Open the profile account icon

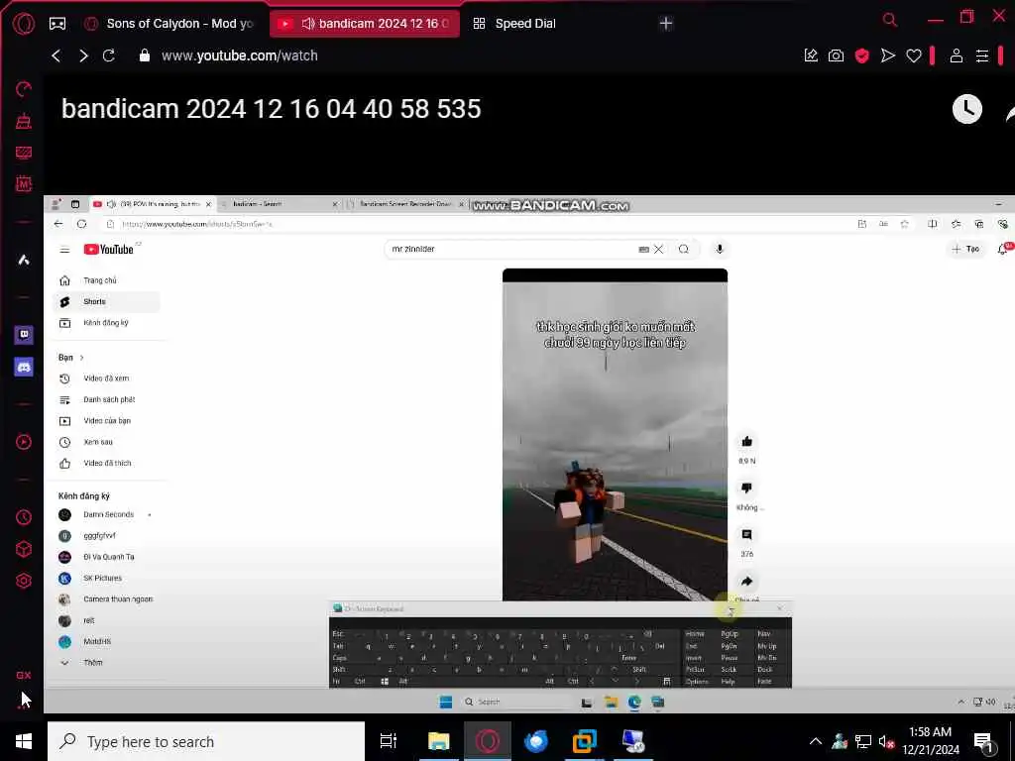coord(957,55)
